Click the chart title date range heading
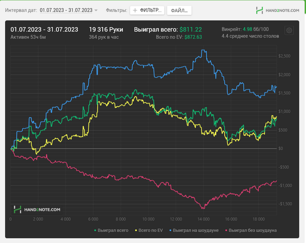This screenshot has height=243, width=306. point(44,30)
